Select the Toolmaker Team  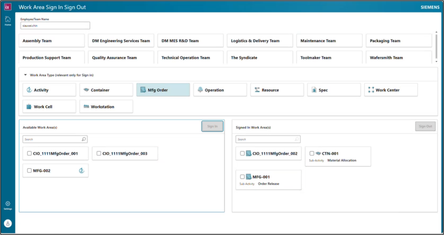point(330,57)
